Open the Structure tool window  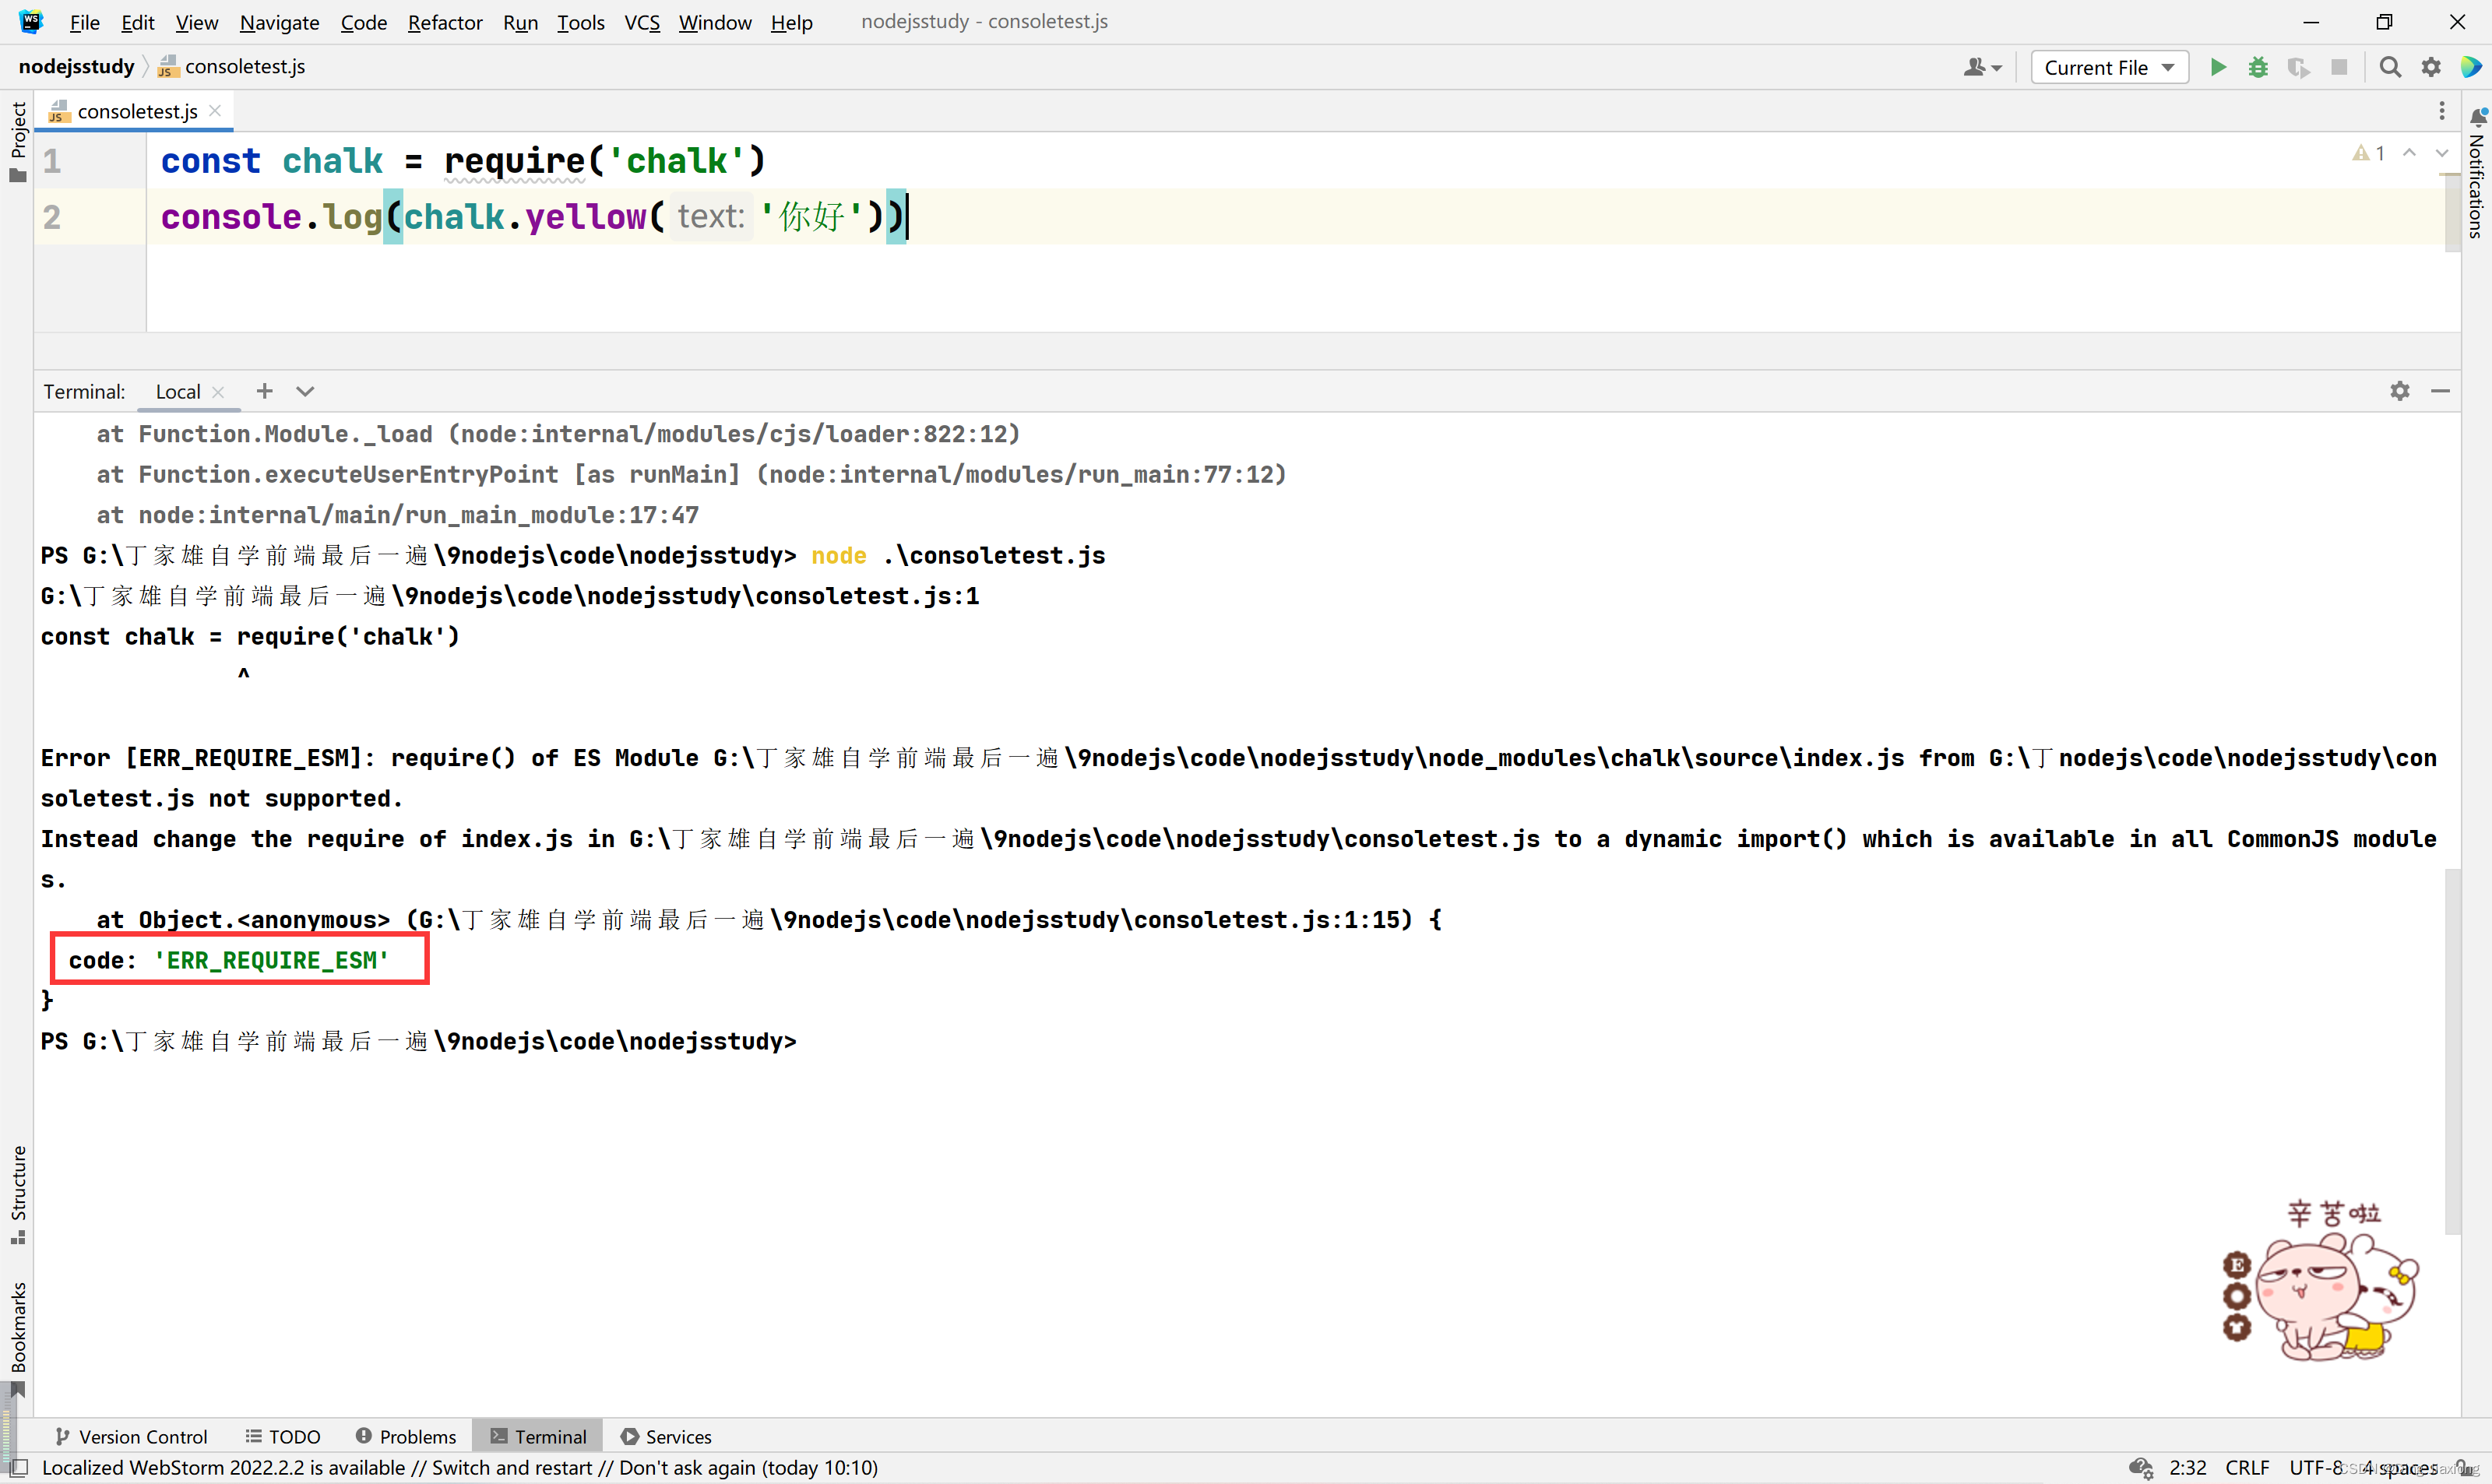point(17,1194)
